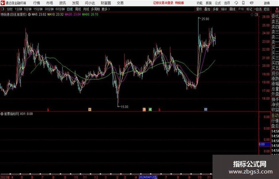Click the mobile phone icon in title bar

(243, 3)
